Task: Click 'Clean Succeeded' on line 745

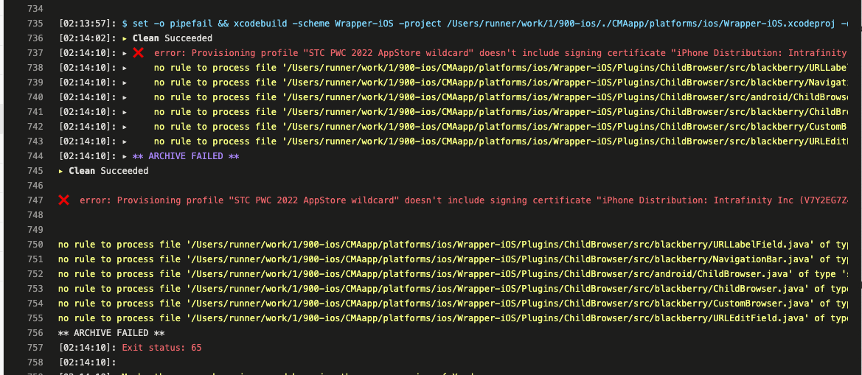Action: tap(108, 172)
